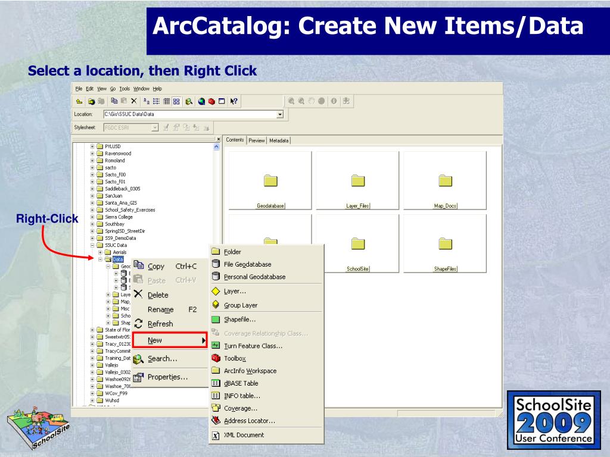Choose Copy in the context menu
Image resolution: width=610 pixels, height=457 pixels.
pyautogui.click(x=170, y=266)
